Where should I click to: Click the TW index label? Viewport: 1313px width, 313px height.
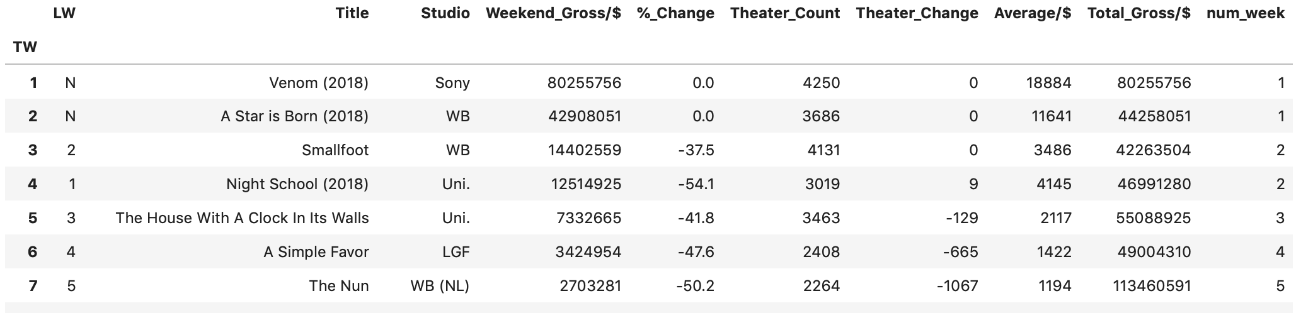(x=25, y=47)
